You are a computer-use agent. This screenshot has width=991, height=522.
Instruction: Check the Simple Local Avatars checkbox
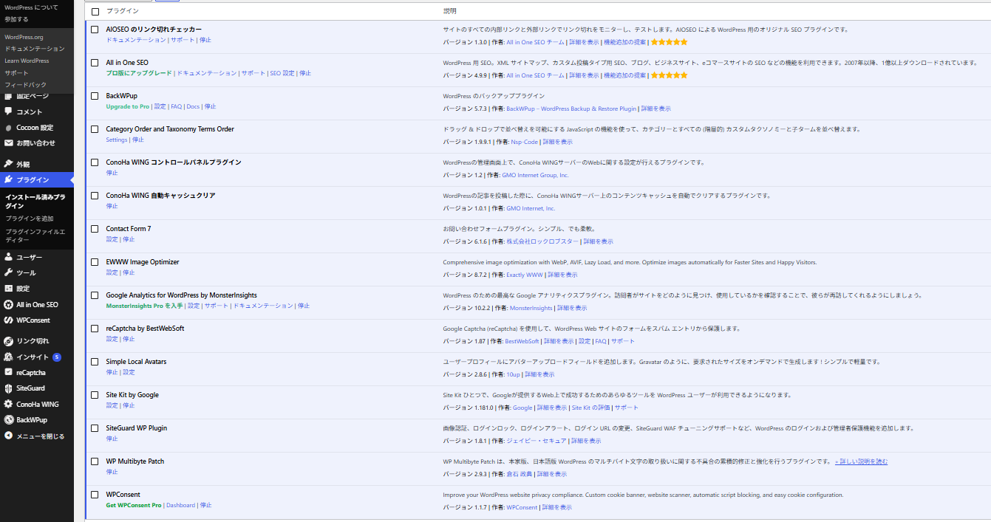point(95,362)
